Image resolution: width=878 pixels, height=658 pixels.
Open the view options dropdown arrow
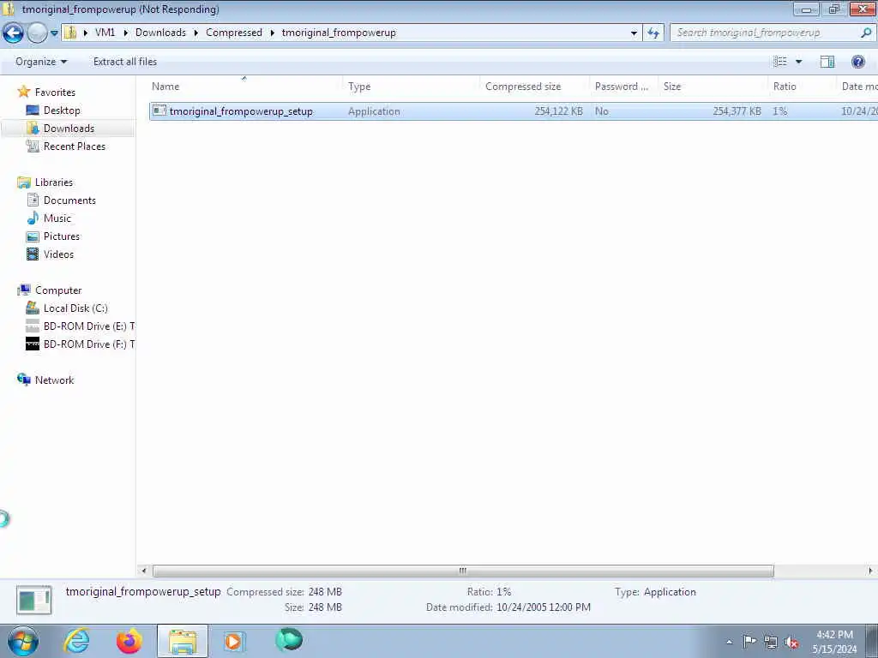tap(799, 62)
